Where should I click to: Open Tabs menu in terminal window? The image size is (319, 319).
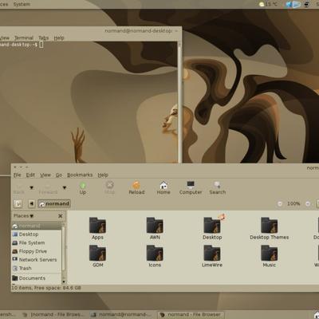point(44,38)
